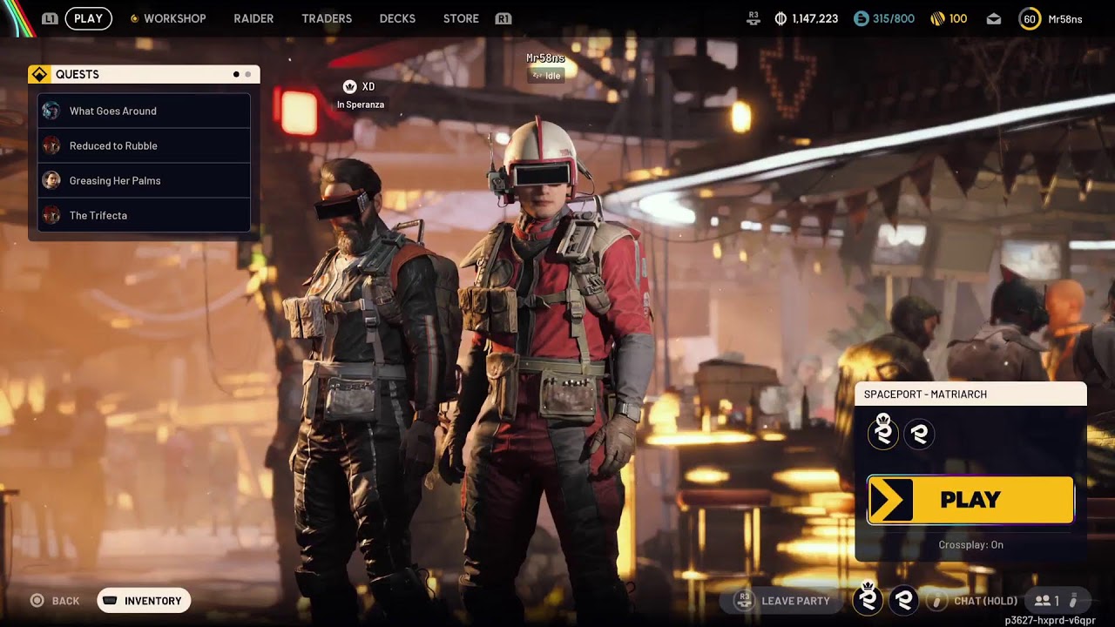Open the TRADERS tab
This screenshot has height=627, width=1115.
pos(327,18)
